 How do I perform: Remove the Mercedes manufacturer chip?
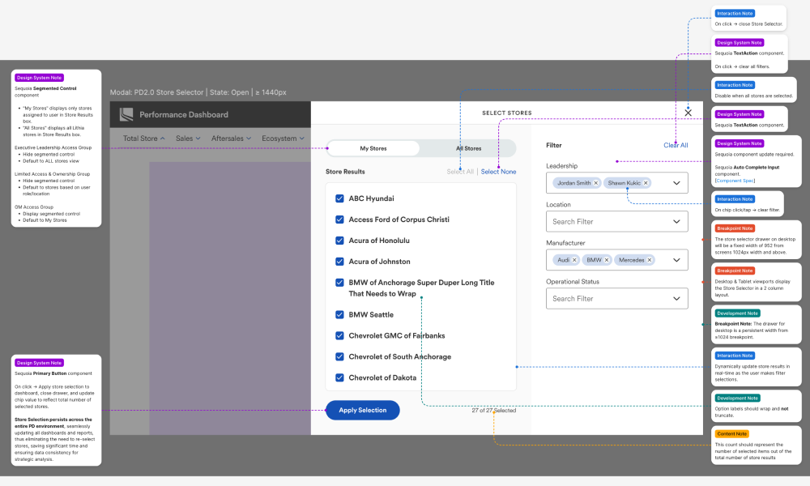[x=649, y=260]
